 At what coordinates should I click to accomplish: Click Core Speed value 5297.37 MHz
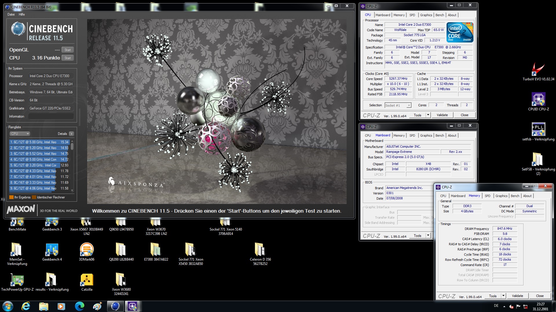pyautogui.click(x=398, y=79)
